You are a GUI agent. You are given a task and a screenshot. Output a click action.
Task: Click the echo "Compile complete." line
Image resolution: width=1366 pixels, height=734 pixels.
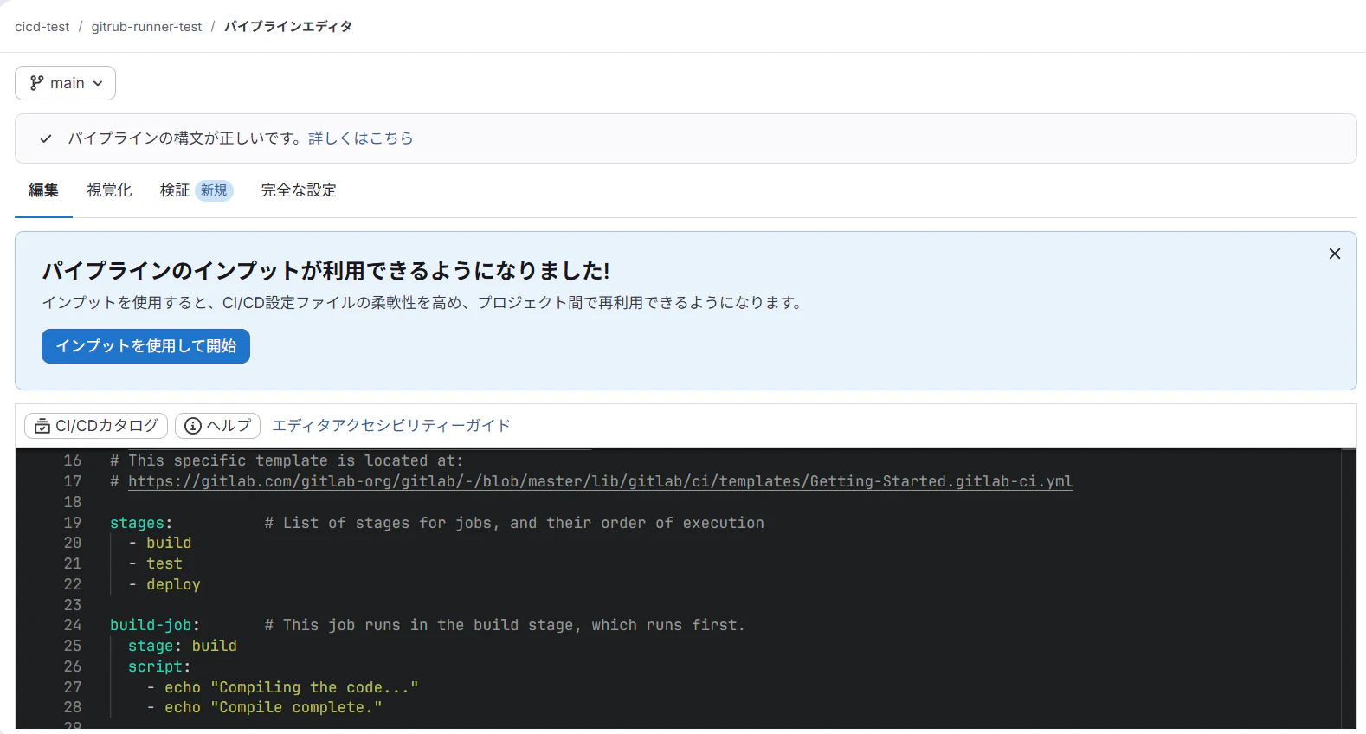tap(265, 707)
